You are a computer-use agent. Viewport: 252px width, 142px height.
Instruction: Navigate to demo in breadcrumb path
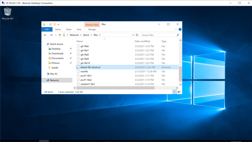pyautogui.click(x=86, y=35)
